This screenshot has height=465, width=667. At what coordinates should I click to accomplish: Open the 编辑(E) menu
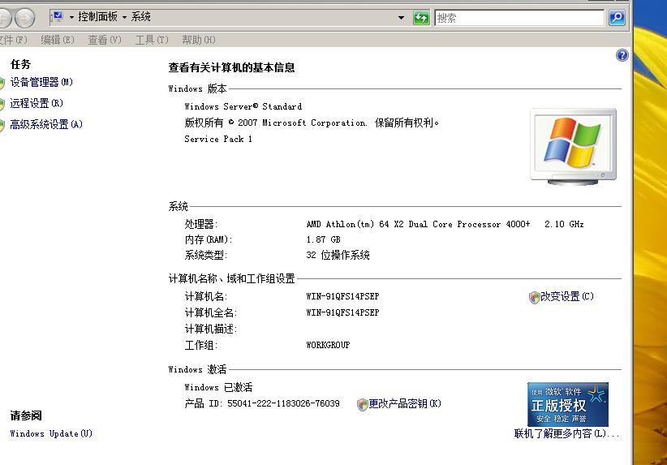[58, 40]
